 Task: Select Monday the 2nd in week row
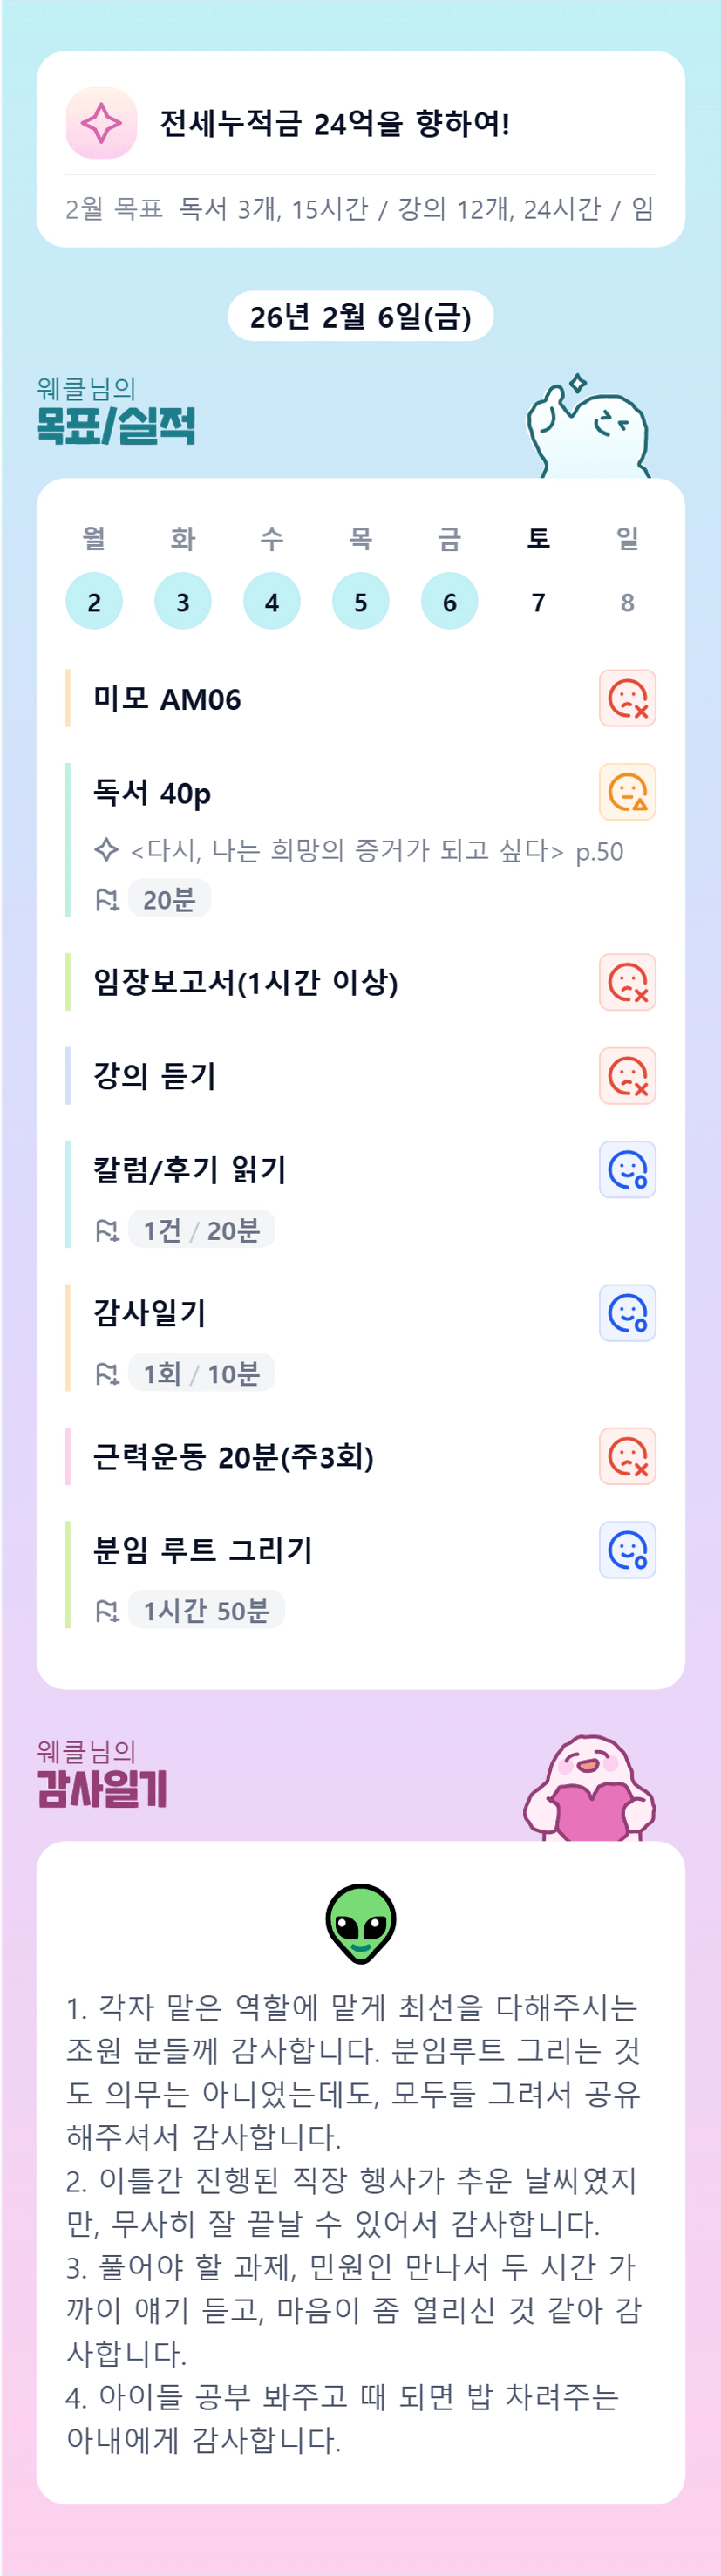coord(94,602)
